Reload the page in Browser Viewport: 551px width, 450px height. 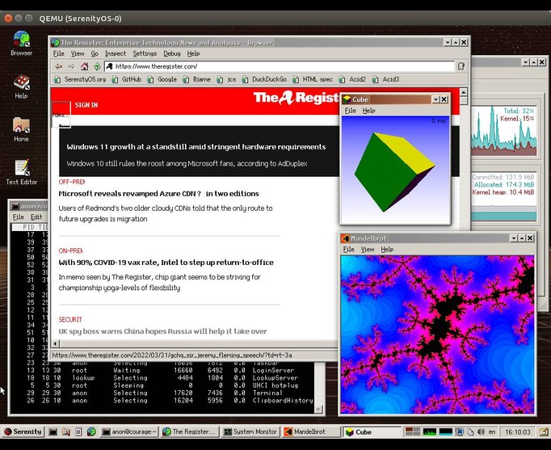97,66
